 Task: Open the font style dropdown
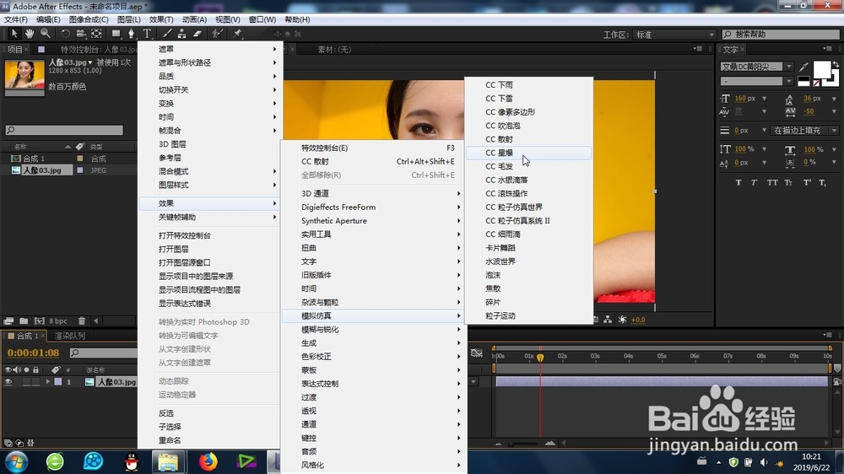click(788, 81)
